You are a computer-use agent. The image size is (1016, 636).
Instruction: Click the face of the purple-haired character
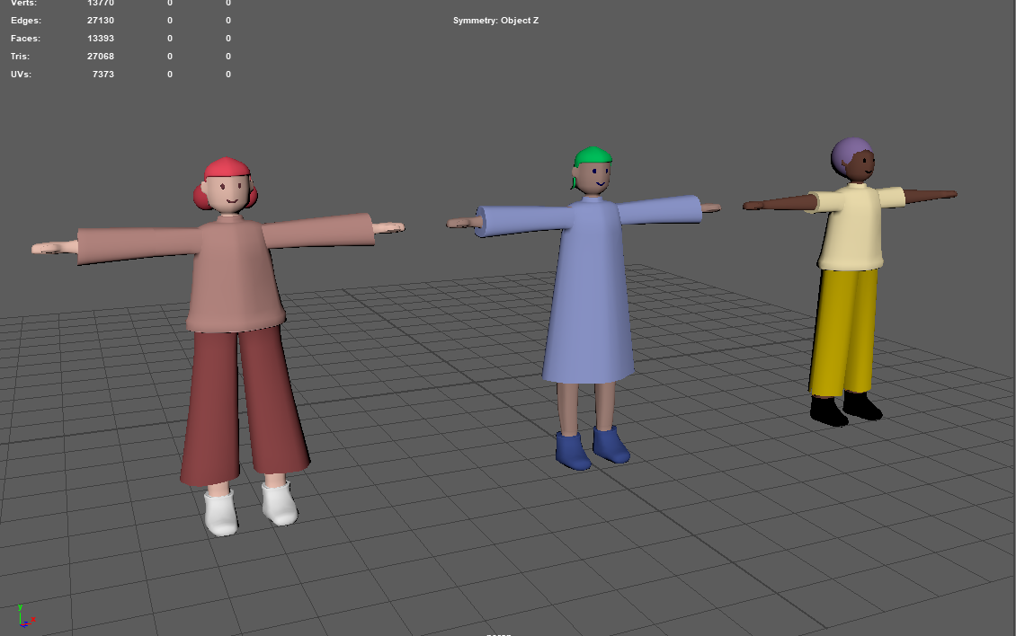[x=861, y=165]
